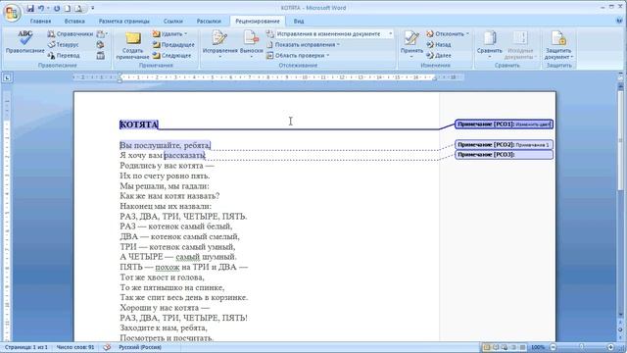Open Защитить документ menu

click(x=558, y=45)
